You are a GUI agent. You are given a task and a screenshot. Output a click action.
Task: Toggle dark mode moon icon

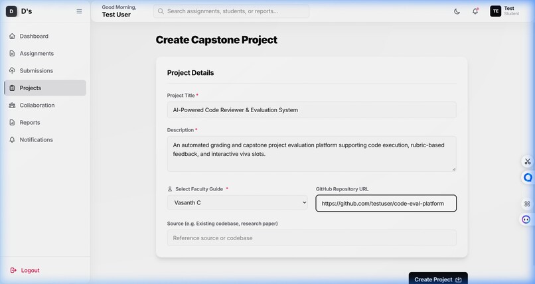tap(457, 11)
